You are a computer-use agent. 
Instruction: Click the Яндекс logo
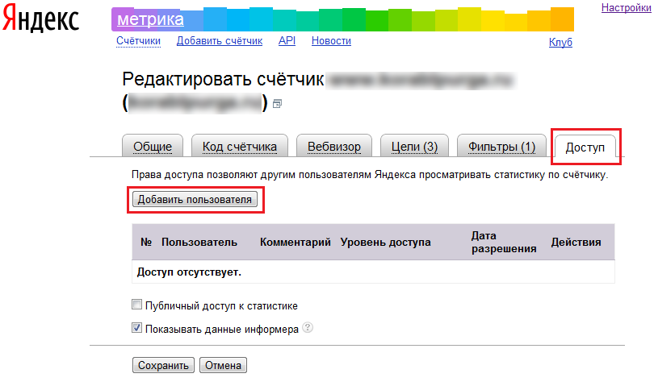(40, 18)
